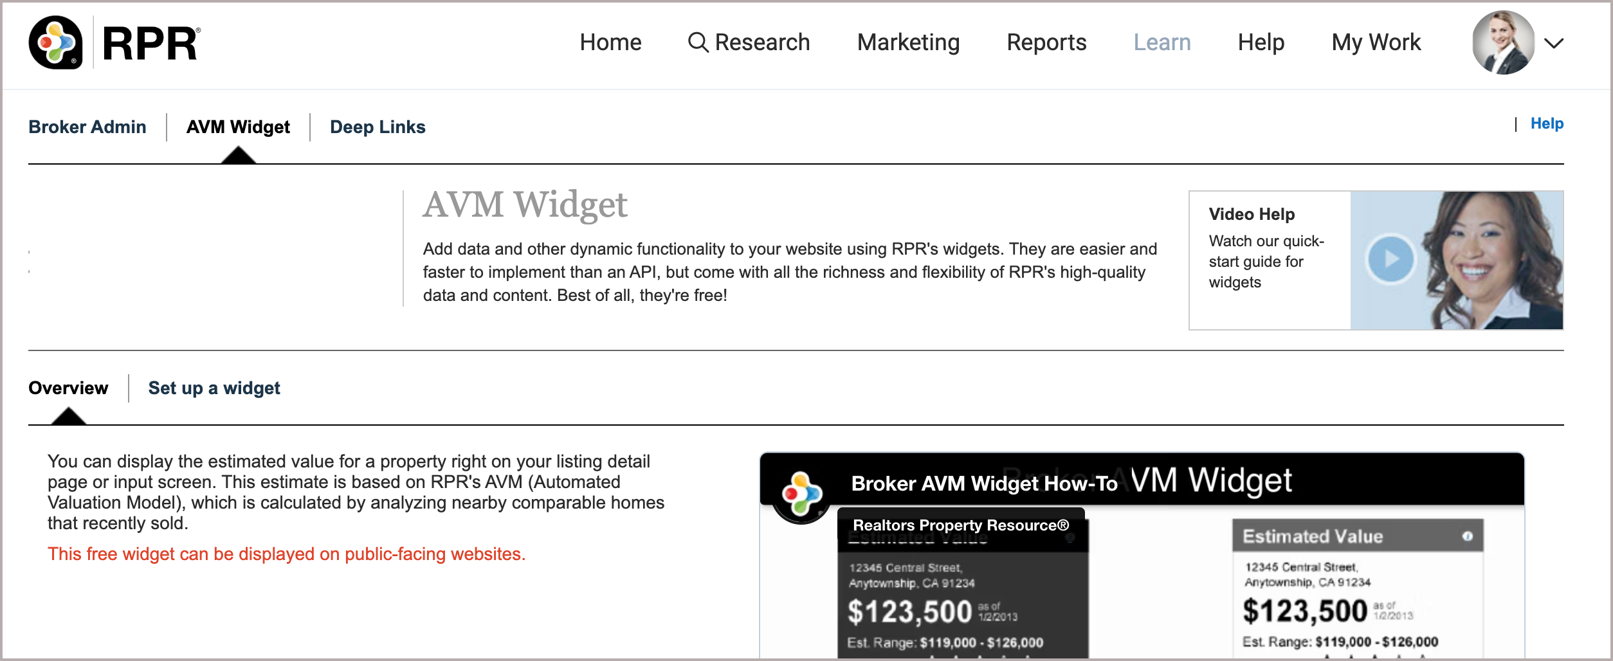Click the Broker AVM Widget How-To title
Screen dimensions: 1613x661
pyautogui.click(x=984, y=484)
